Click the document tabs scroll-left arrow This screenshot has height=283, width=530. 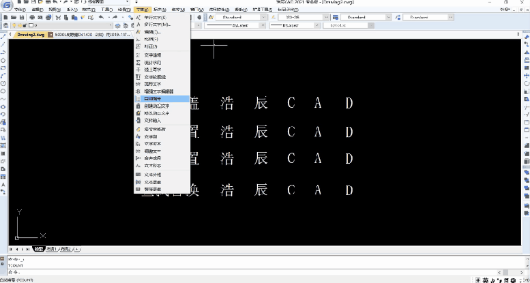(10, 35)
